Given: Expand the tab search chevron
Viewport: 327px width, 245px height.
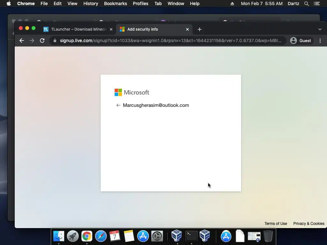Looking at the screenshot, I should (320, 29).
